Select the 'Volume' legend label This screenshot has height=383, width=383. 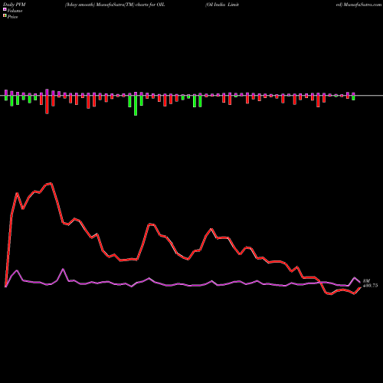(15, 11)
